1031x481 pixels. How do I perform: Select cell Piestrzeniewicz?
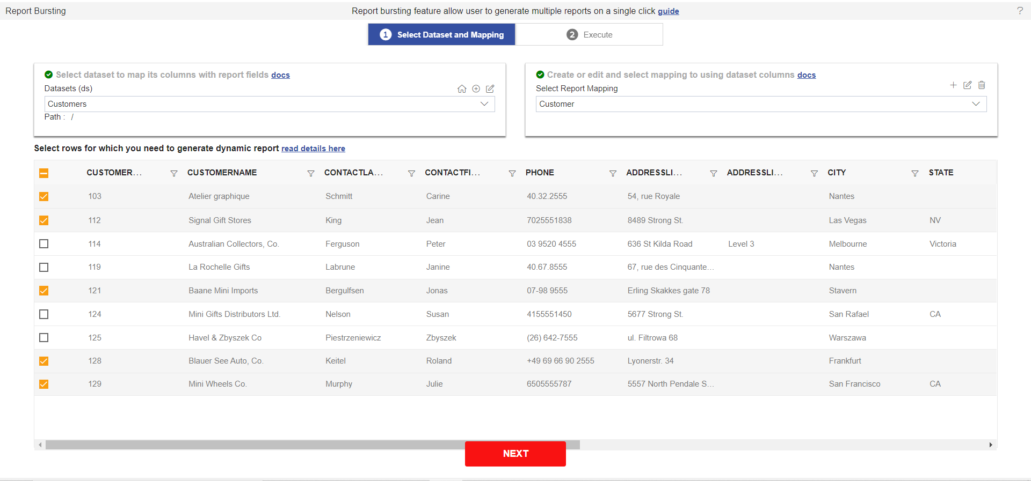[353, 338]
